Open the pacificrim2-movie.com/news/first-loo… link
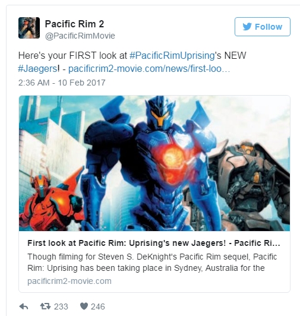300x316 pixels. [149, 69]
